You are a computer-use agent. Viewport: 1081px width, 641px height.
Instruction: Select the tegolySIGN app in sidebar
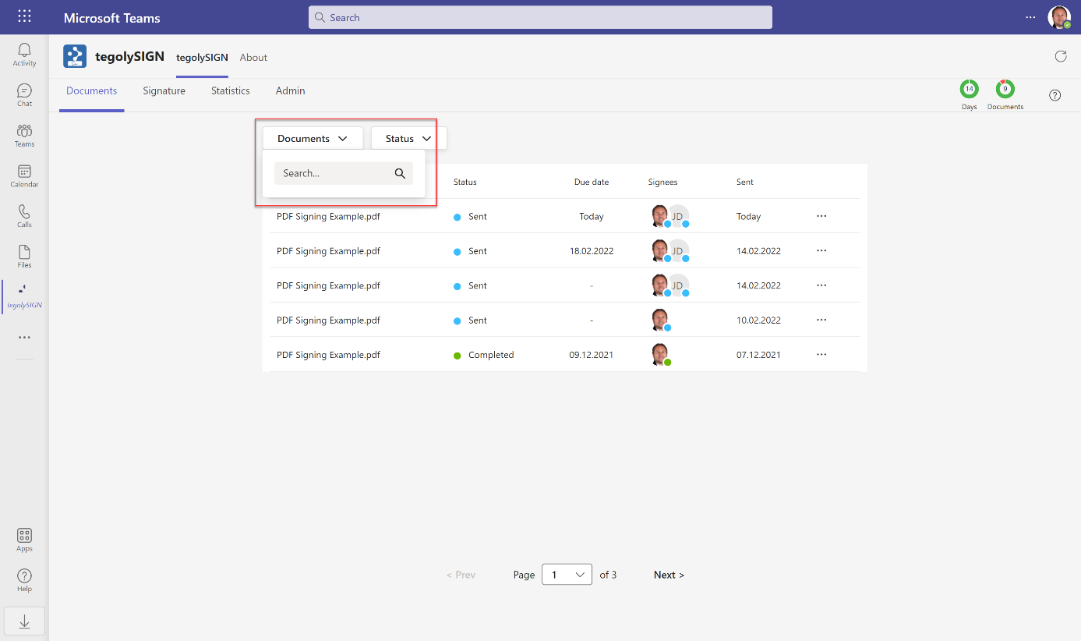pyautogui.click(x=24, y=297)
